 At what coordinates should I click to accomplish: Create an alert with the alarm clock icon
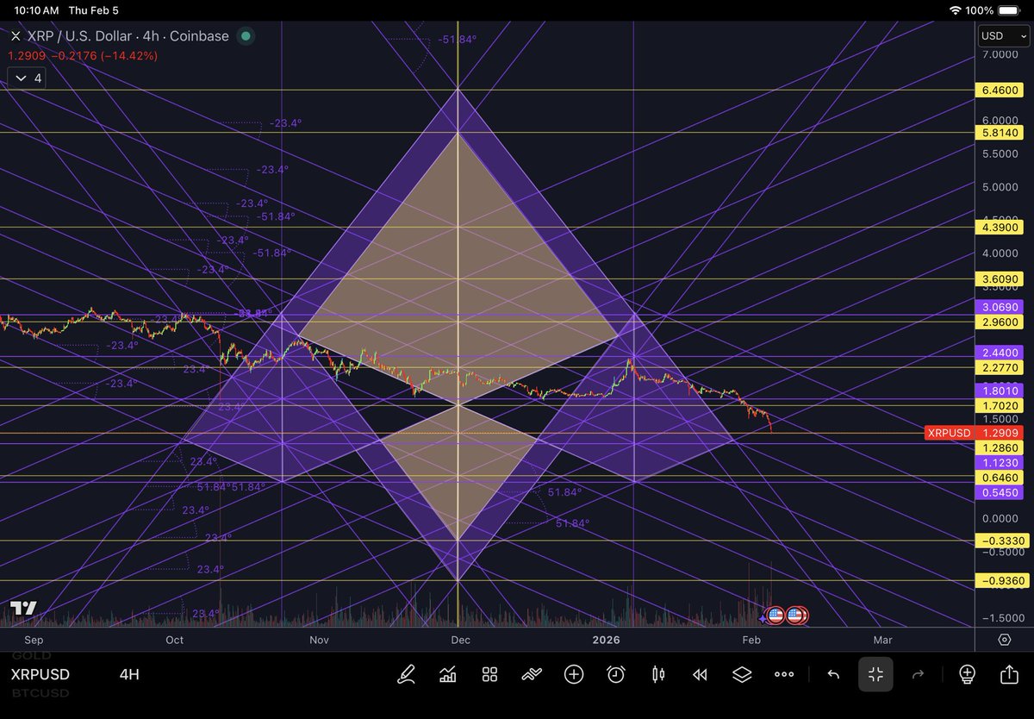616,674
